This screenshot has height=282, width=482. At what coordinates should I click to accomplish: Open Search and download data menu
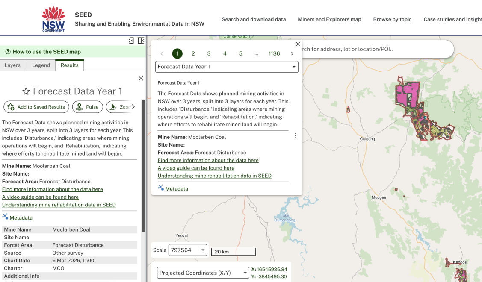tap(254, 19)
